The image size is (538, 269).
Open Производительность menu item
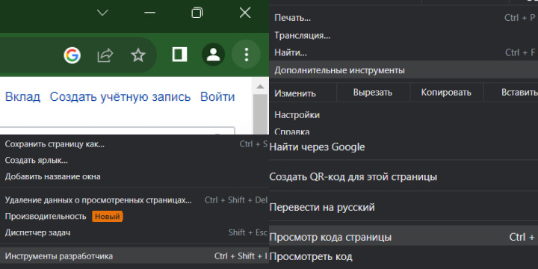(x=134, y=216)
